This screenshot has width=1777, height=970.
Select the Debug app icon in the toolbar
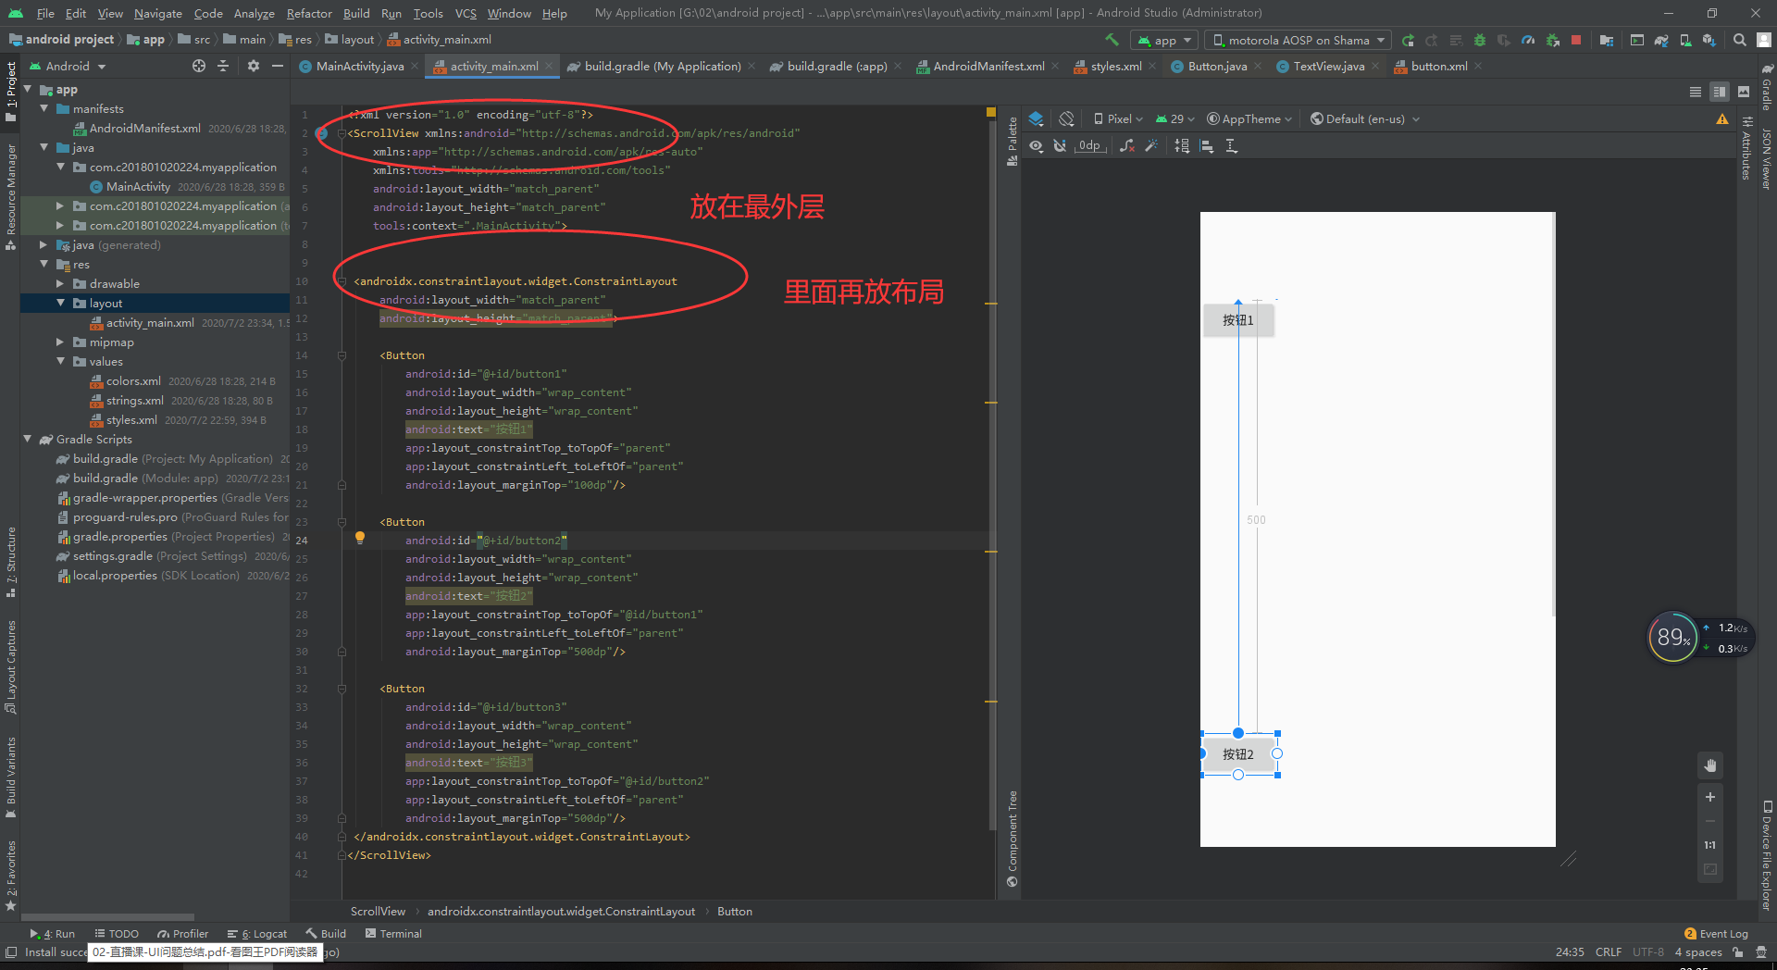tap(1478, 39)
